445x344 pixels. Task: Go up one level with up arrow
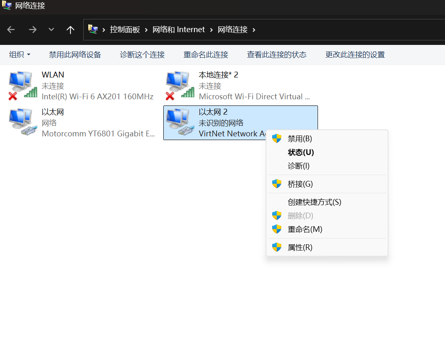pos(71,30)
